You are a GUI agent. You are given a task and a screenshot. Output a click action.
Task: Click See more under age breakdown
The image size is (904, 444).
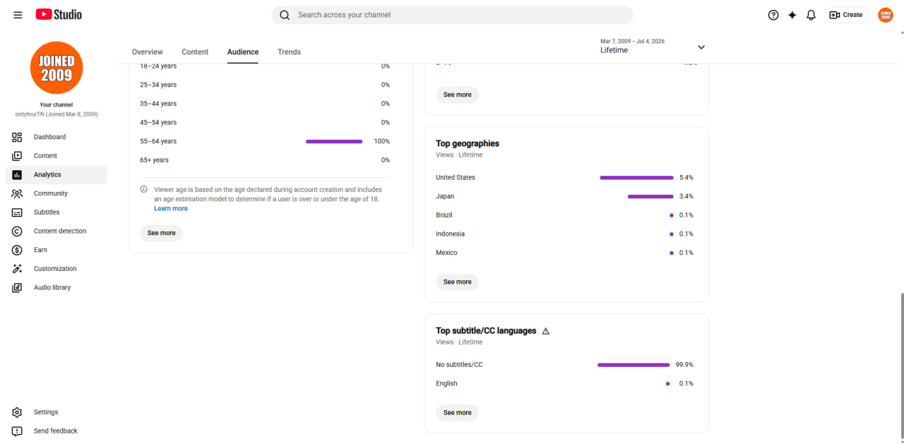(161, 233)
